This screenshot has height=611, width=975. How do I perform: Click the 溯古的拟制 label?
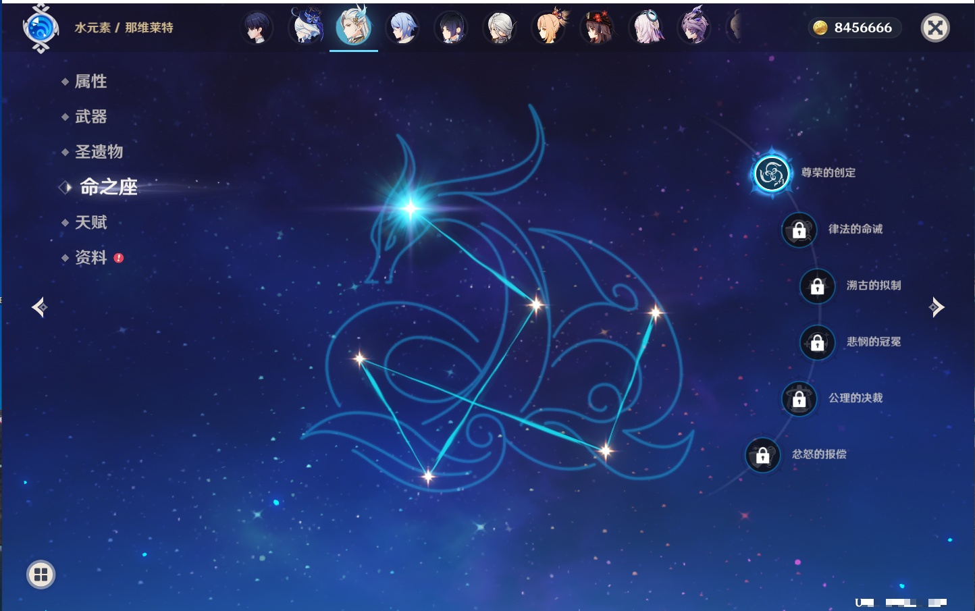[874, 285]
